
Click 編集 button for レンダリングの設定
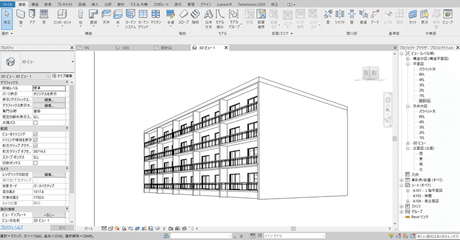coord(49,175)
